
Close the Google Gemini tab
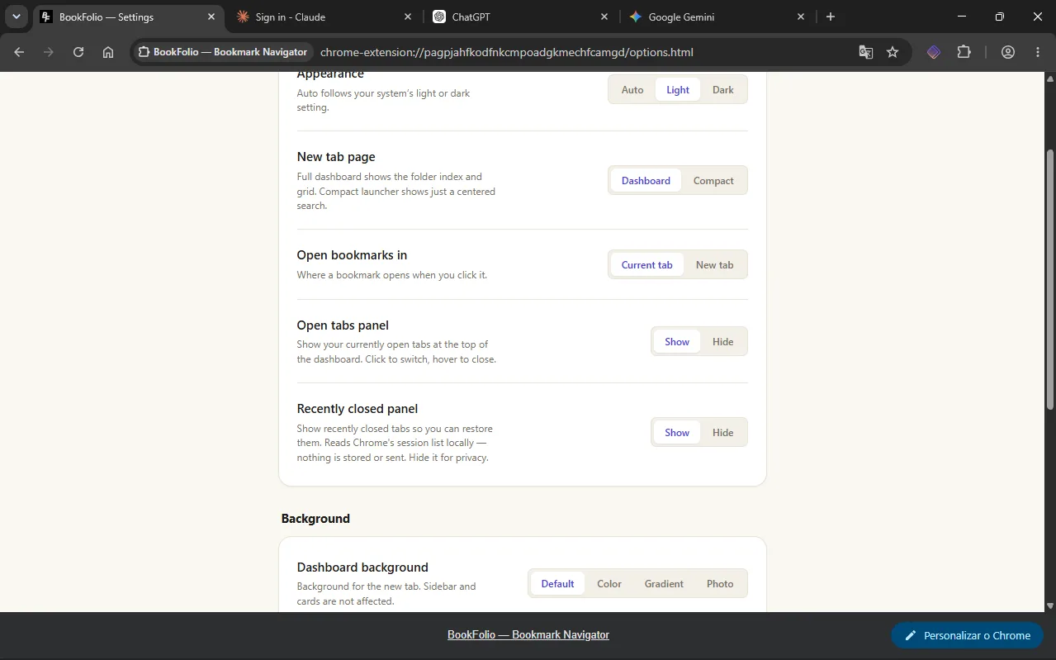801,17
